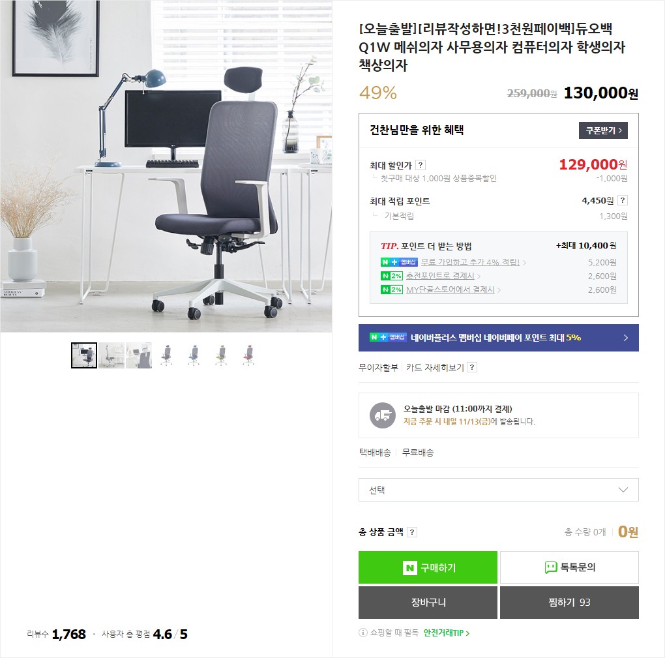Open the 선택 option dropdown
This screenshot has height=658, width=665.
[498, 490]
